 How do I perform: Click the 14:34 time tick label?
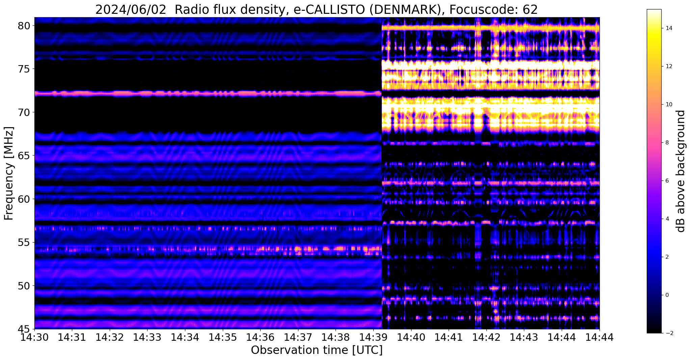click(185, 337)
